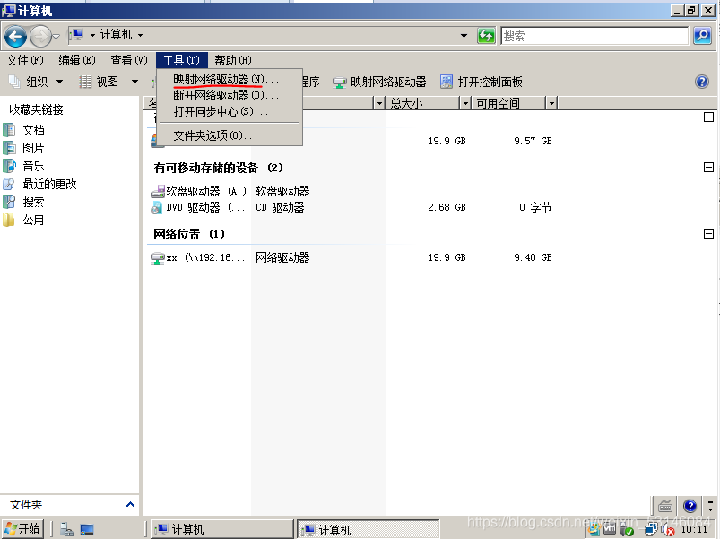The width and height of the screenshot is (720, 539).
Task: Focus the 搜索 search field
Action: [594, 36]
